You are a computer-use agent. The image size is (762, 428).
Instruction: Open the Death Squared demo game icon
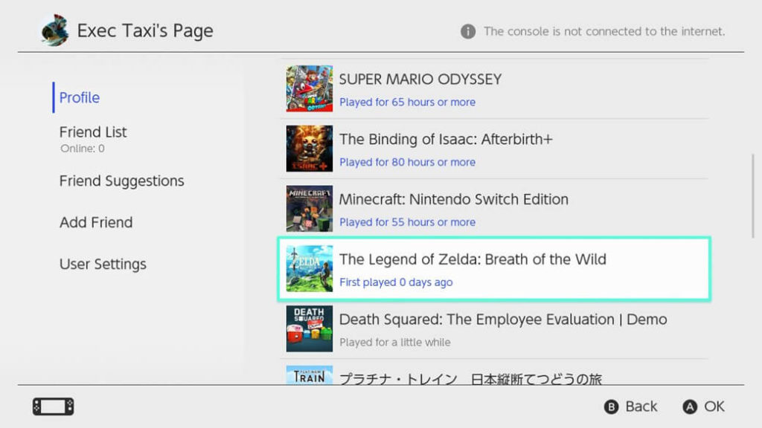[308, 328]
